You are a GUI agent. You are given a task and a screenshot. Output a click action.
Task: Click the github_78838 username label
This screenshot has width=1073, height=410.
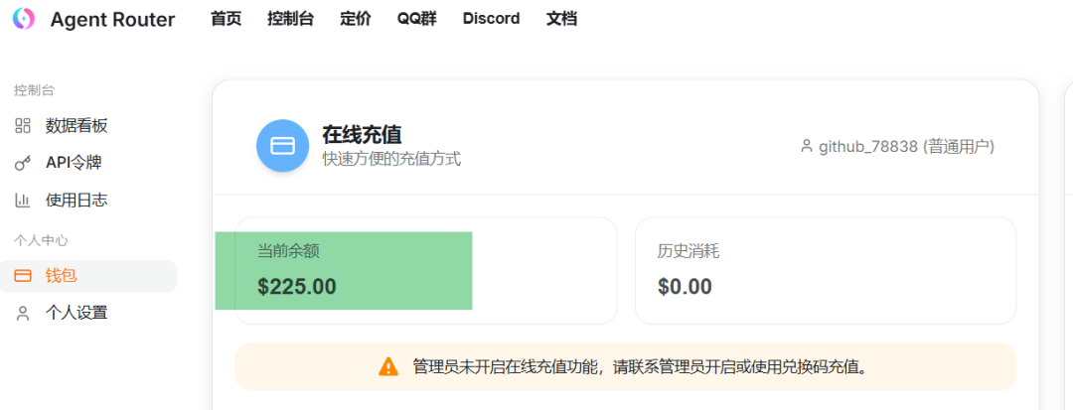point(906,146)
